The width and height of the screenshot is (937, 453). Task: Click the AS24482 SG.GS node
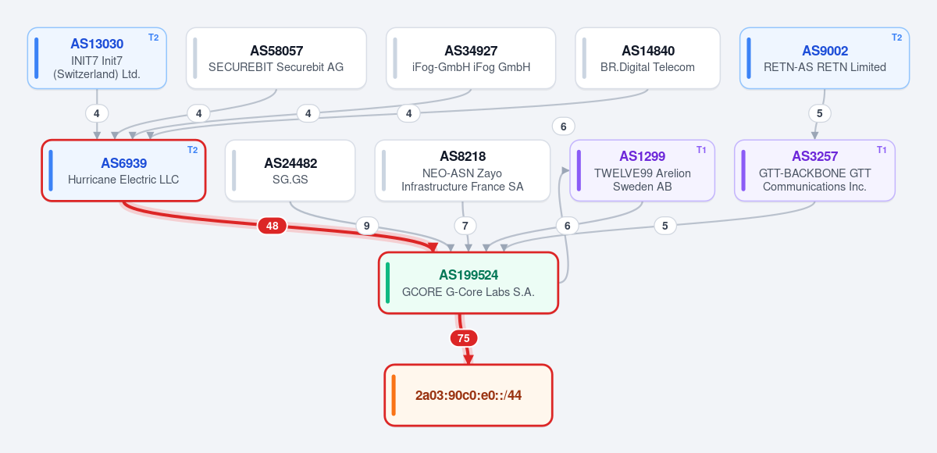tap(290, 170)
